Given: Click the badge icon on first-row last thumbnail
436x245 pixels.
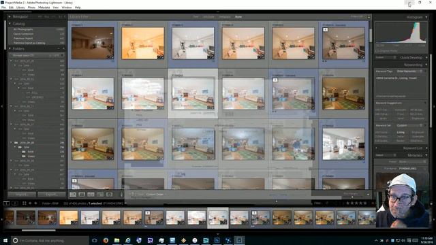Looking at the screenshot, I should coord(326,29).
